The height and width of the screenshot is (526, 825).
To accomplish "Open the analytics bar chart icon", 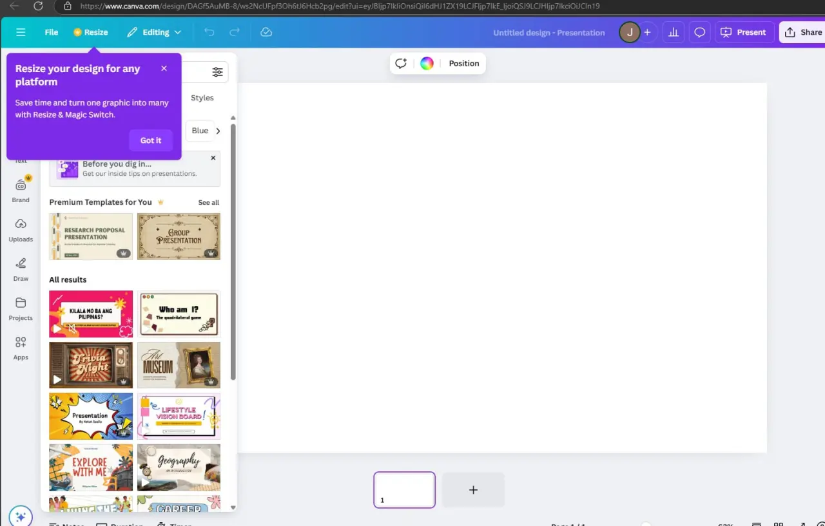I will 674,32.
